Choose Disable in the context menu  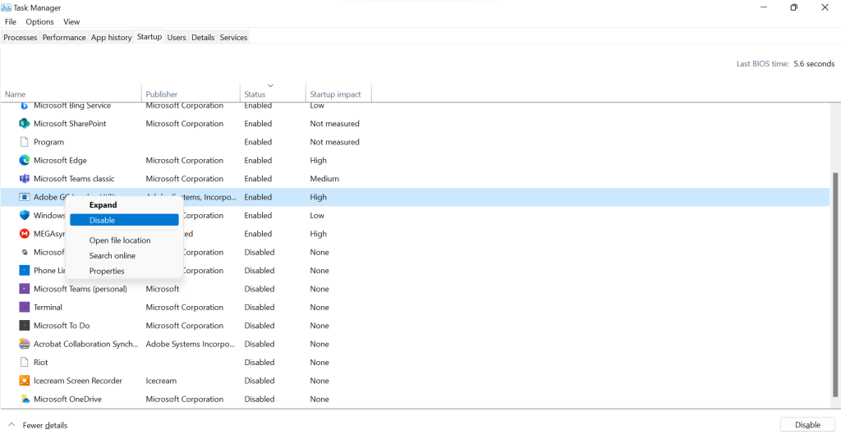point(124,220)
